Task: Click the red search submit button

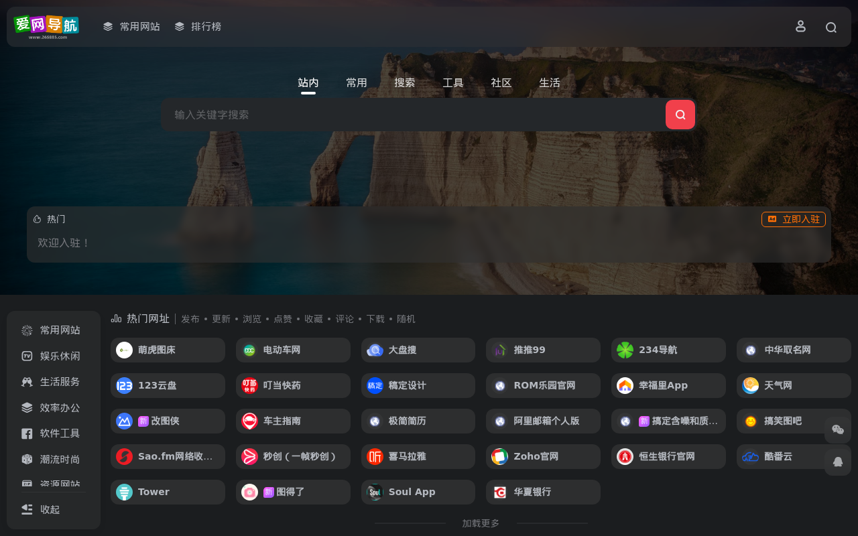Action: coord(680,115)
